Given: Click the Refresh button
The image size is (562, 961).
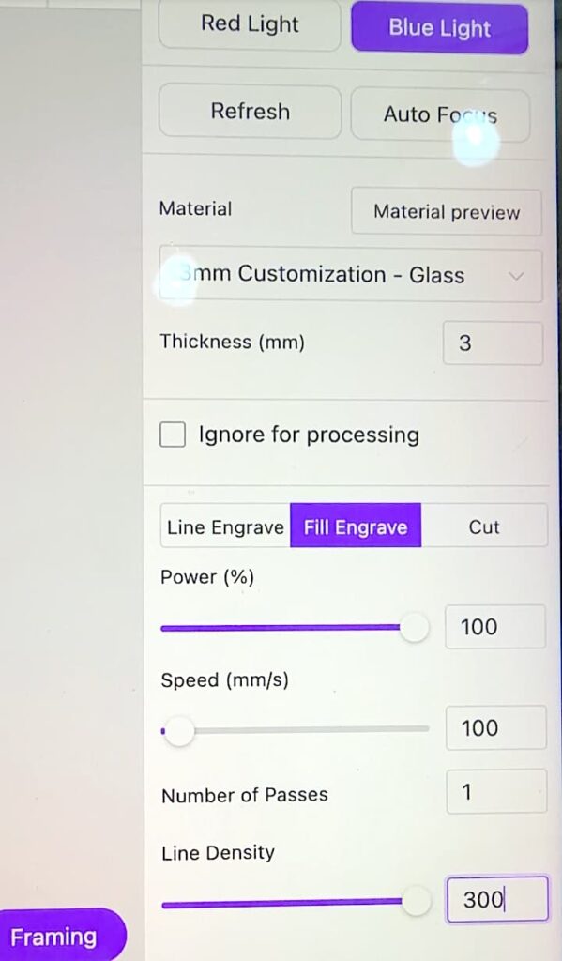Looking at the screenshot, I should 249,112.
